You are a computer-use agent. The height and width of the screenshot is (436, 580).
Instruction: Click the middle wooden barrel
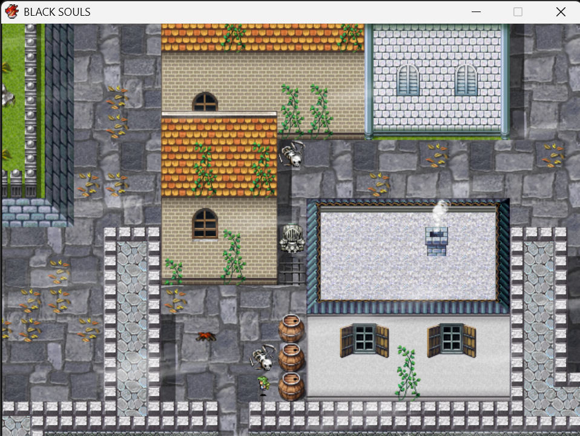click(291, 357)
